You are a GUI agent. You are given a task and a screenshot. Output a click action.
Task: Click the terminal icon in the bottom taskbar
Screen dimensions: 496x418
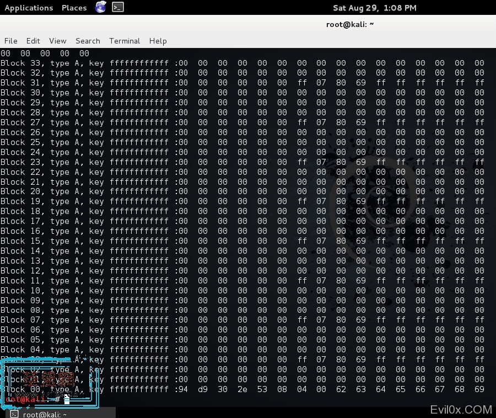coord(15,414)
